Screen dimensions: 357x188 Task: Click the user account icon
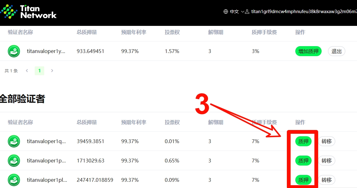tap(247, 12)
